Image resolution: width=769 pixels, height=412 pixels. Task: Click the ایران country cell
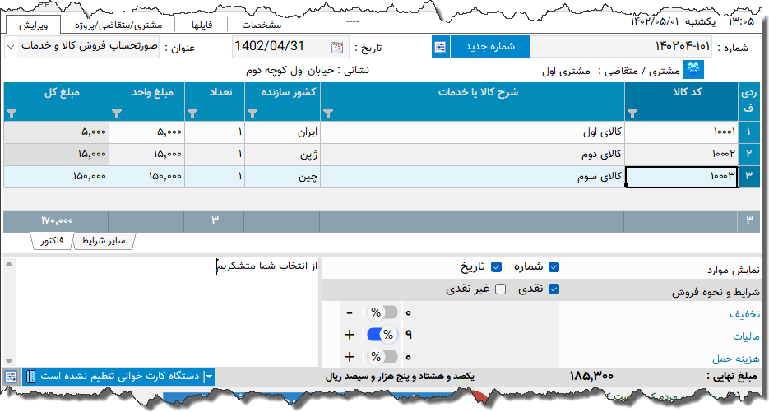(x=282, y=132)
